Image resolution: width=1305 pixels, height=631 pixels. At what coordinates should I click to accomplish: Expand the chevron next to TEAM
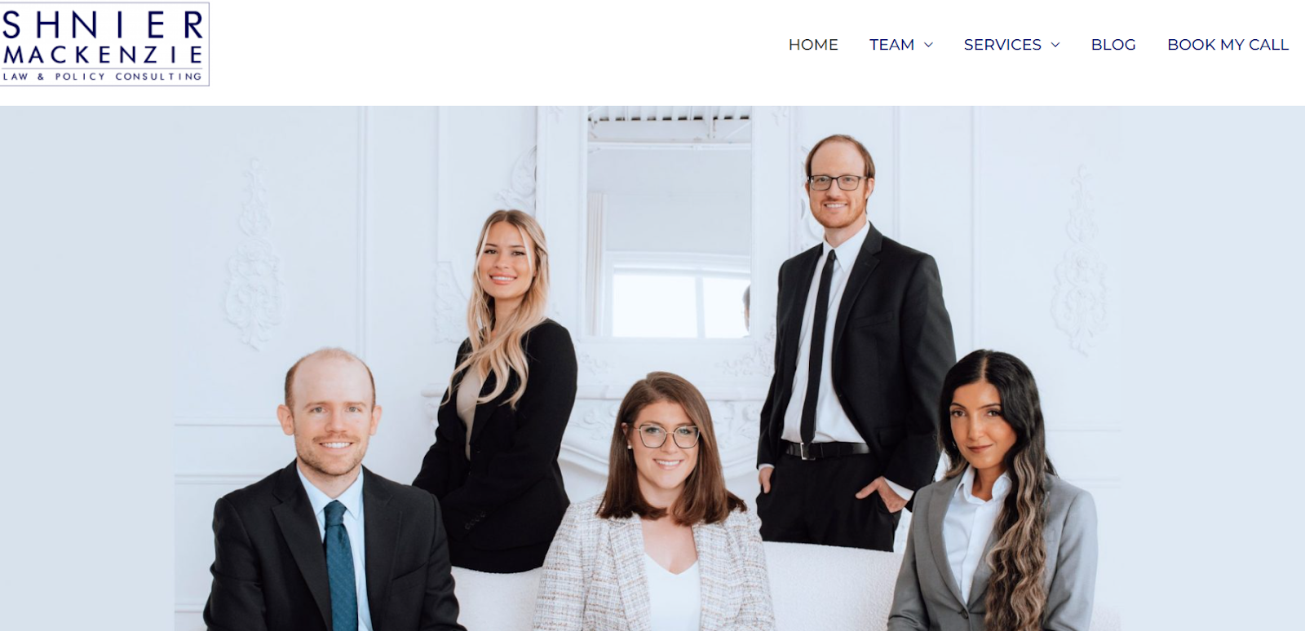(928, 45)
